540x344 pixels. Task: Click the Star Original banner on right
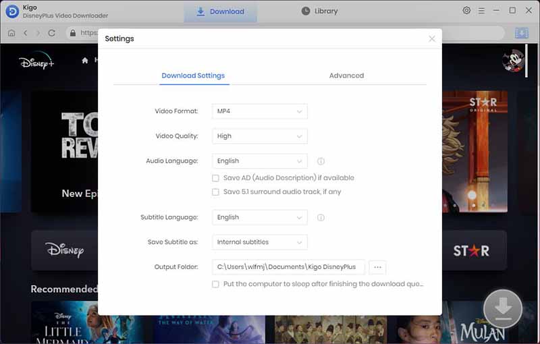[x=475, y=151]
